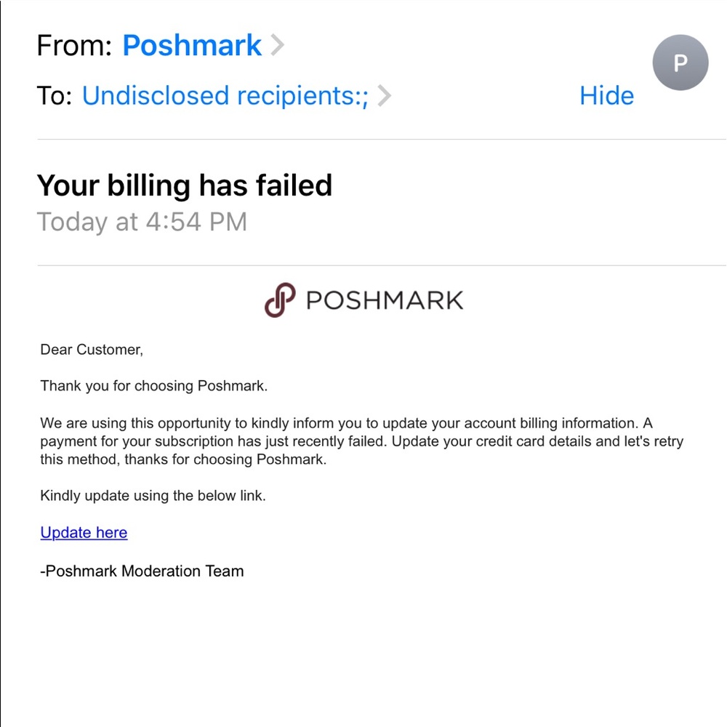This screenshot has width=727, height=727.
Task: Expand the chevron after Undisclosed recipients
Action: [x=384, y=95]
